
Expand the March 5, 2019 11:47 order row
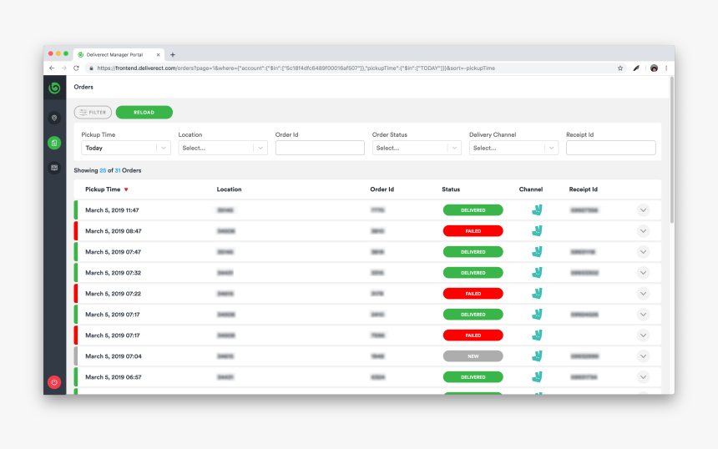[x=644, y=210]
